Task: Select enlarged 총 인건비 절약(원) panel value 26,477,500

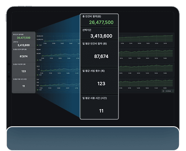Action: [101, 22]
